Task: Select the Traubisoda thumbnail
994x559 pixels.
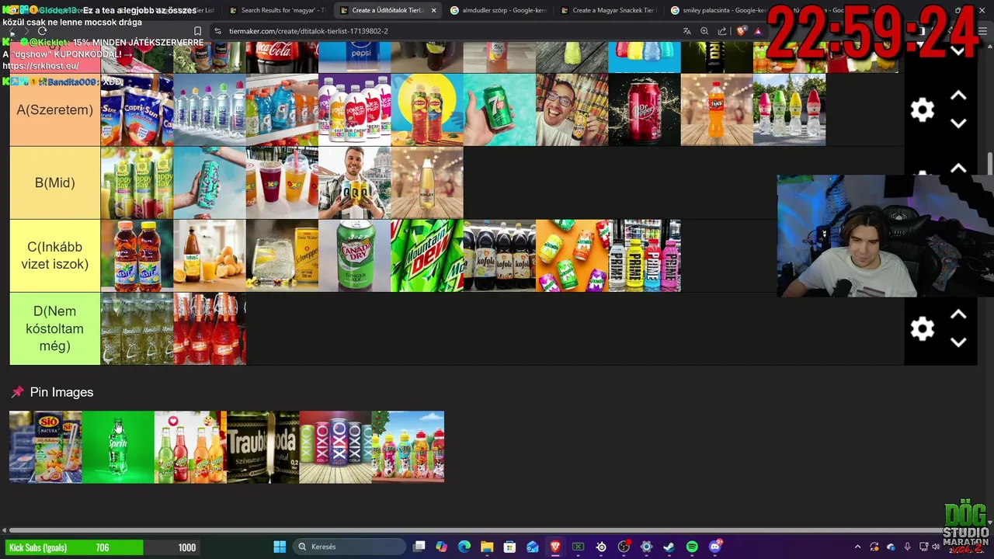Action: tap(262, 447)
